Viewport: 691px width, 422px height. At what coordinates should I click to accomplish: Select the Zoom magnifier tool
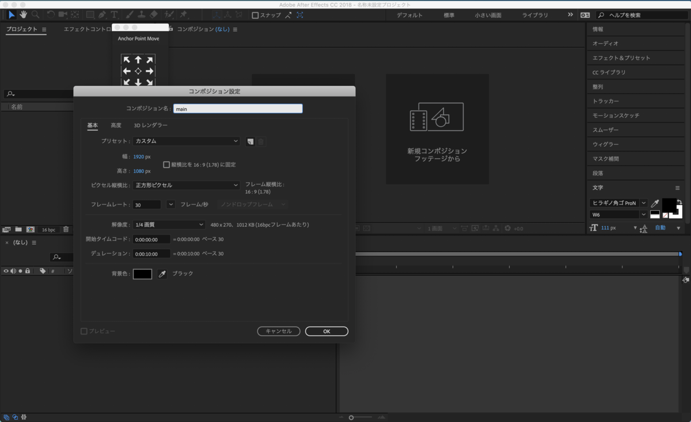(x=36, y=14)
